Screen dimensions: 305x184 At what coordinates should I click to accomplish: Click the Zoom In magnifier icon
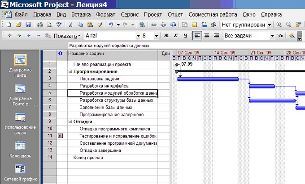(279, 25)
